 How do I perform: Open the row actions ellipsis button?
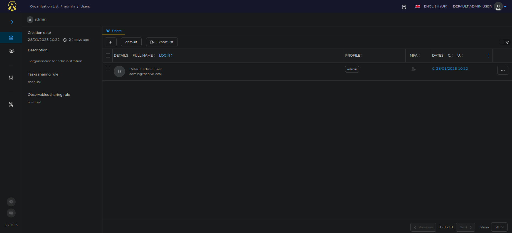click(x=503, y=70)
